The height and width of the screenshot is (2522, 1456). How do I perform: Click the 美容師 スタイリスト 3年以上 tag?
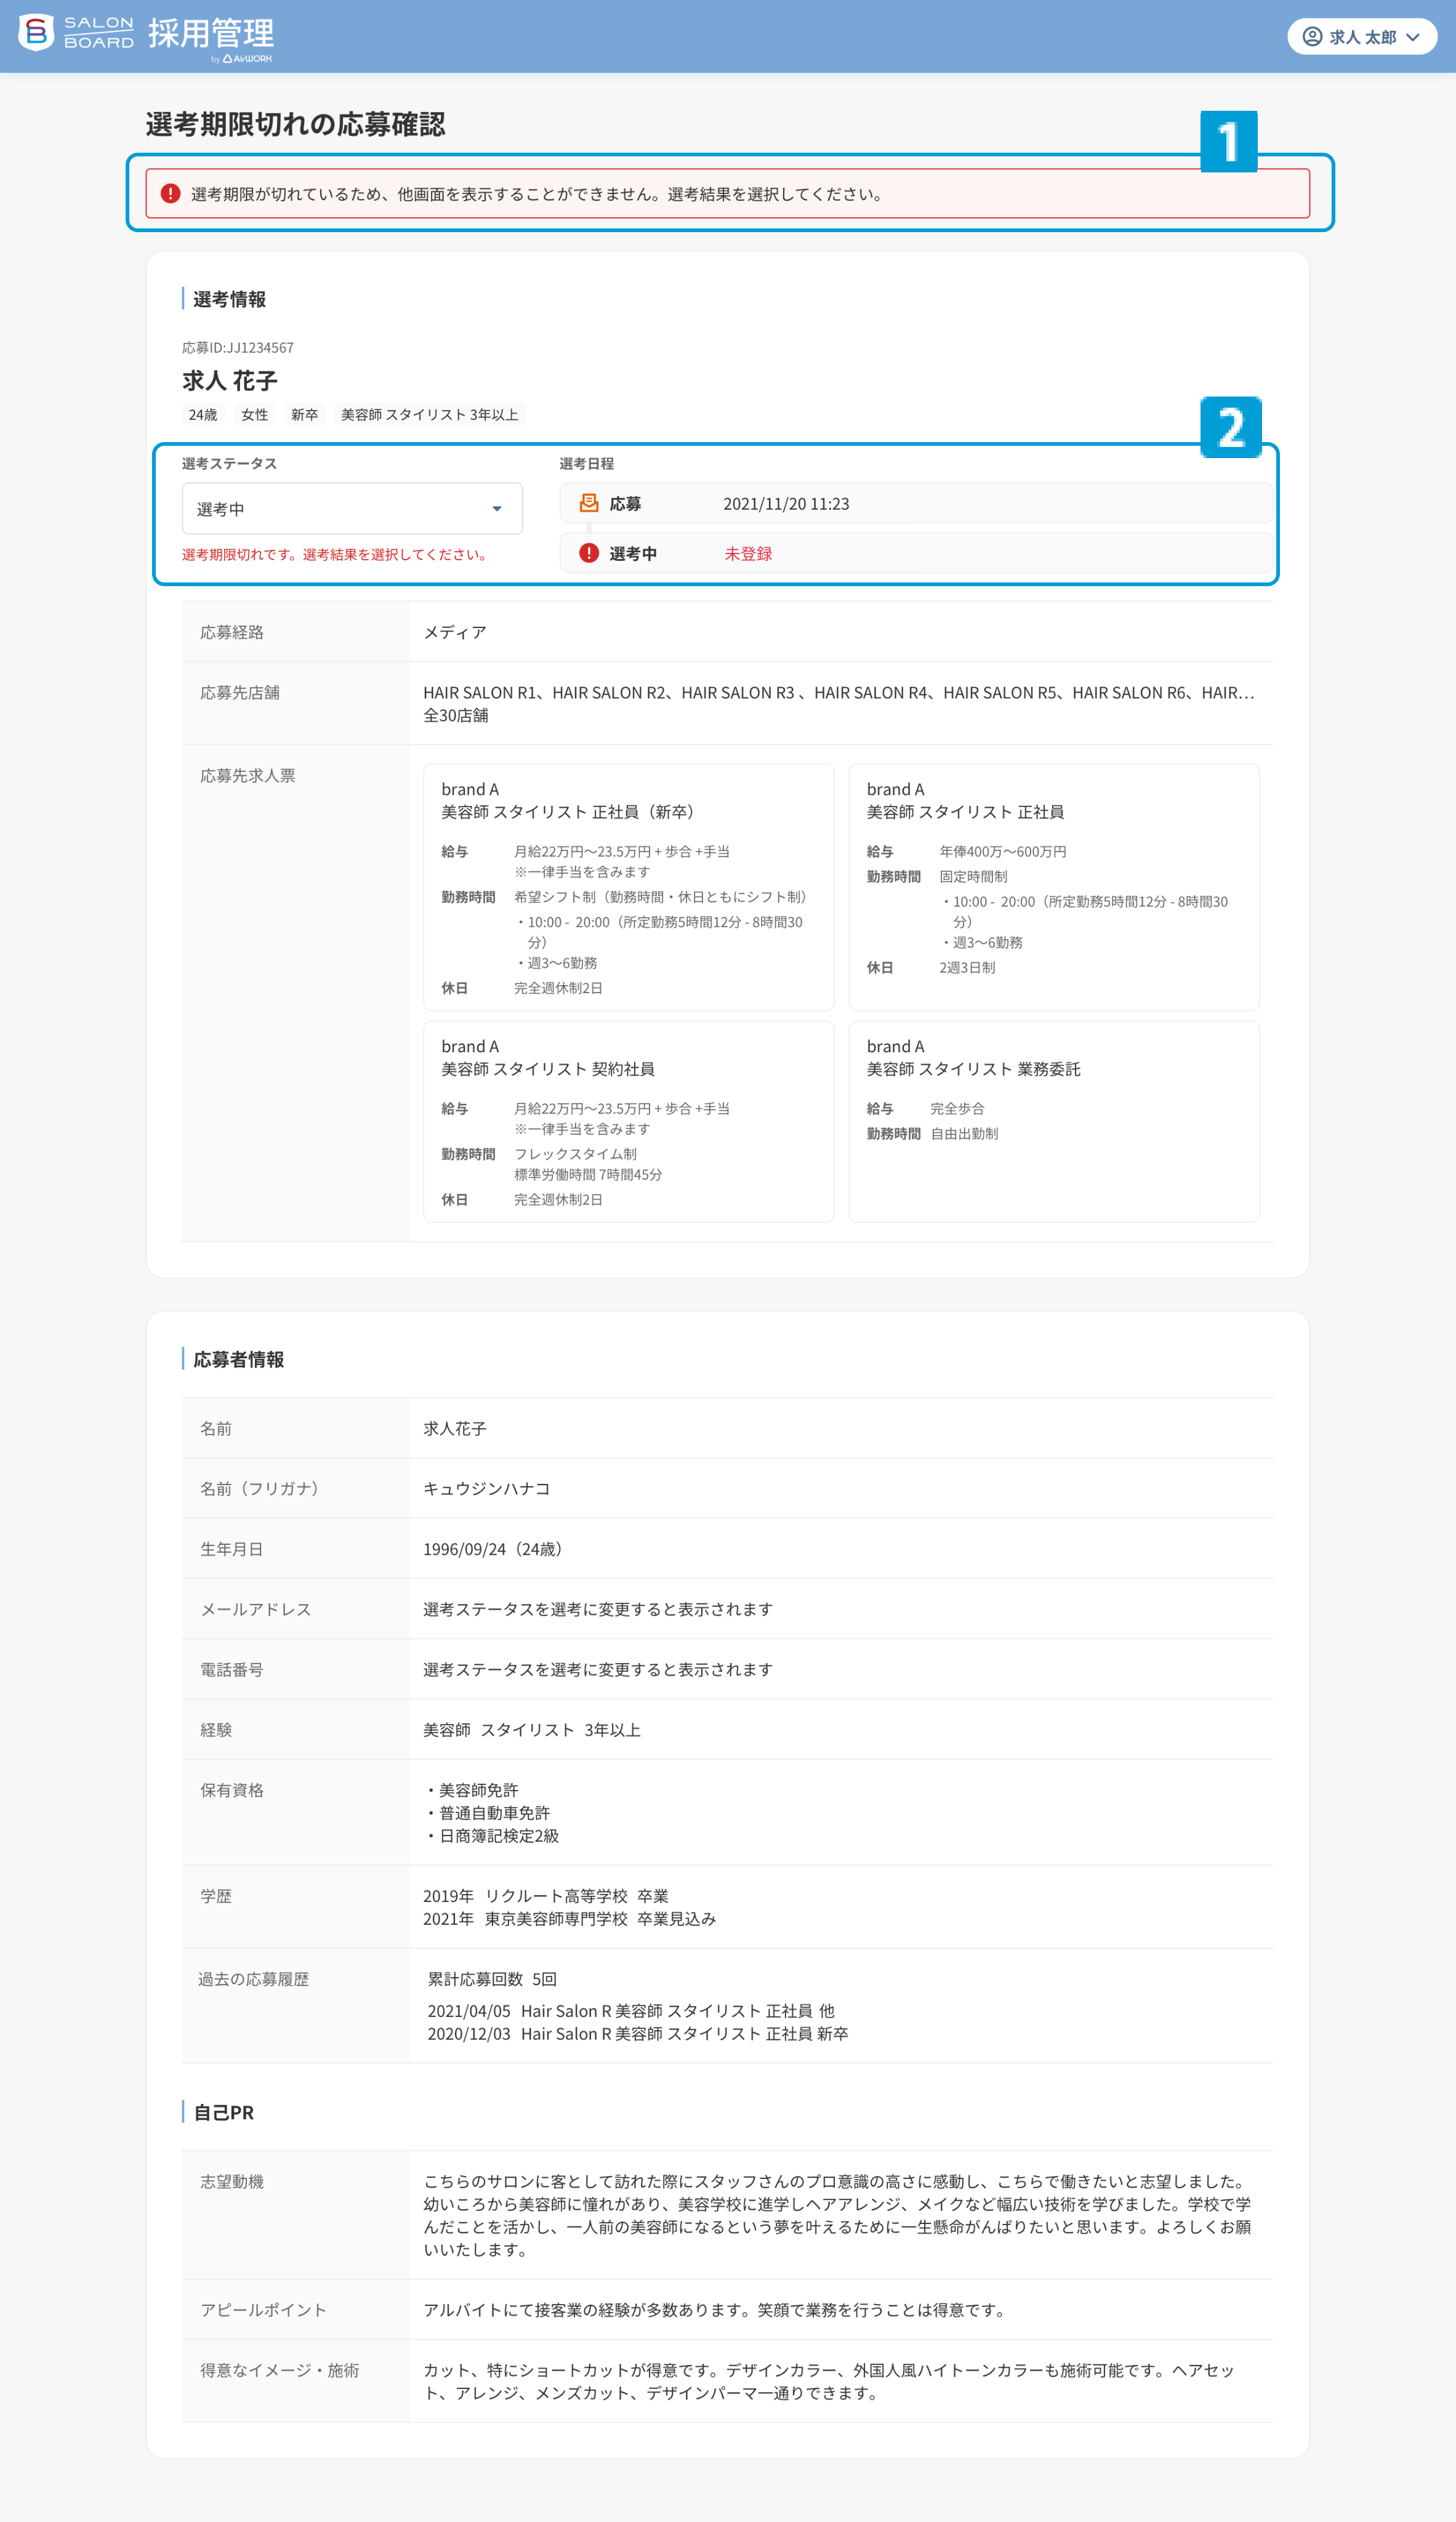(x=430, y=415)
